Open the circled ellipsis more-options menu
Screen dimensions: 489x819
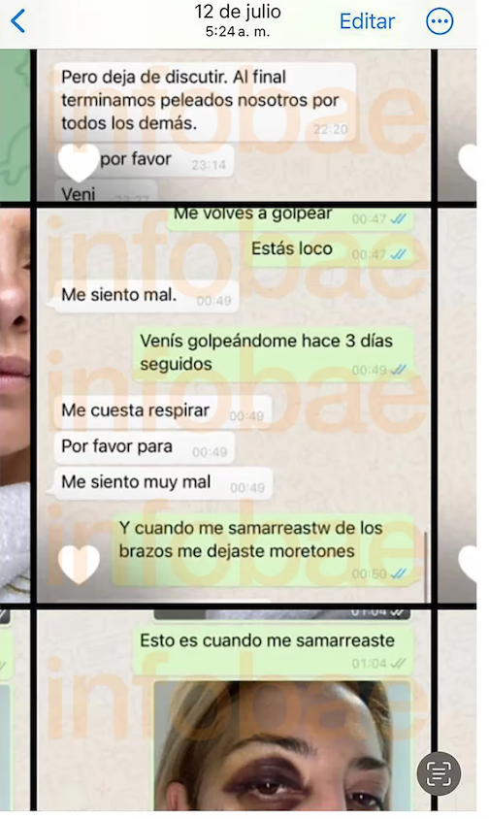point(440,21)
